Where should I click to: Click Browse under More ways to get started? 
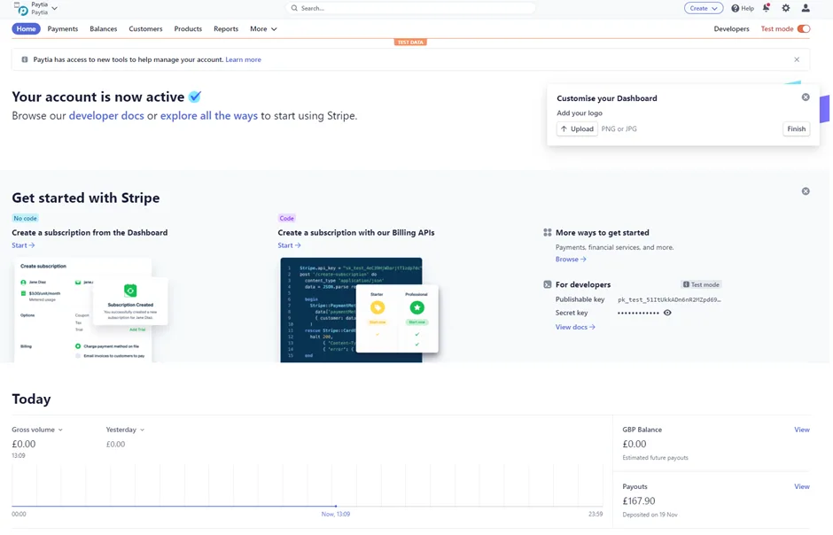(x=571, y=259)
